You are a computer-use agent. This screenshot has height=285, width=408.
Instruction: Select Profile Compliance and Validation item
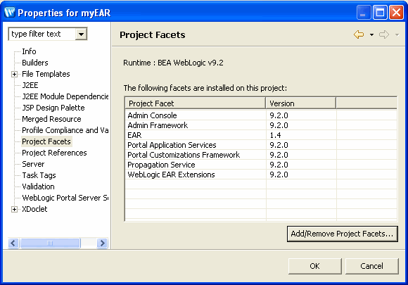point(65,130)
